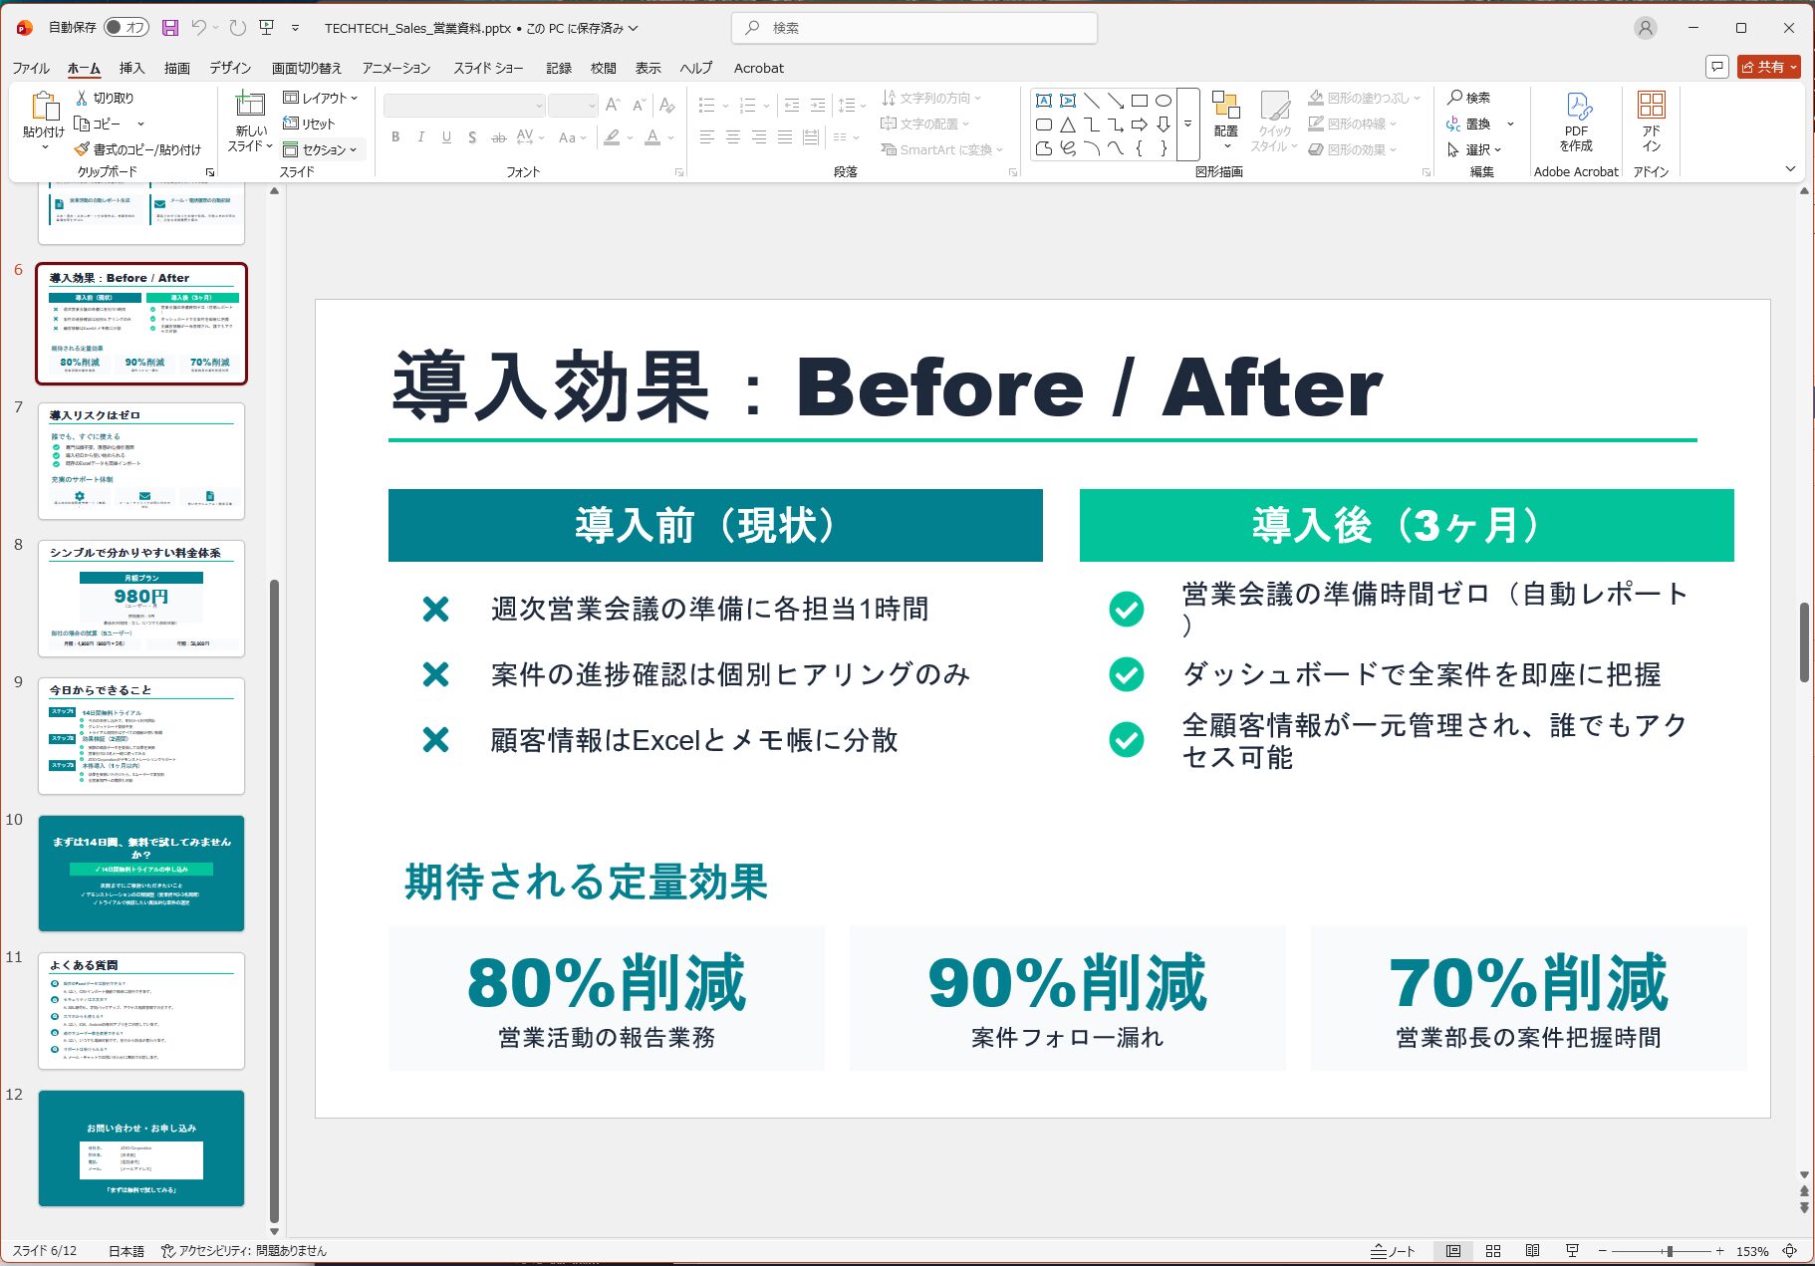Click the Save floppy disk icon
This screenshot has height=1266, width=1815.
(170, 28)
